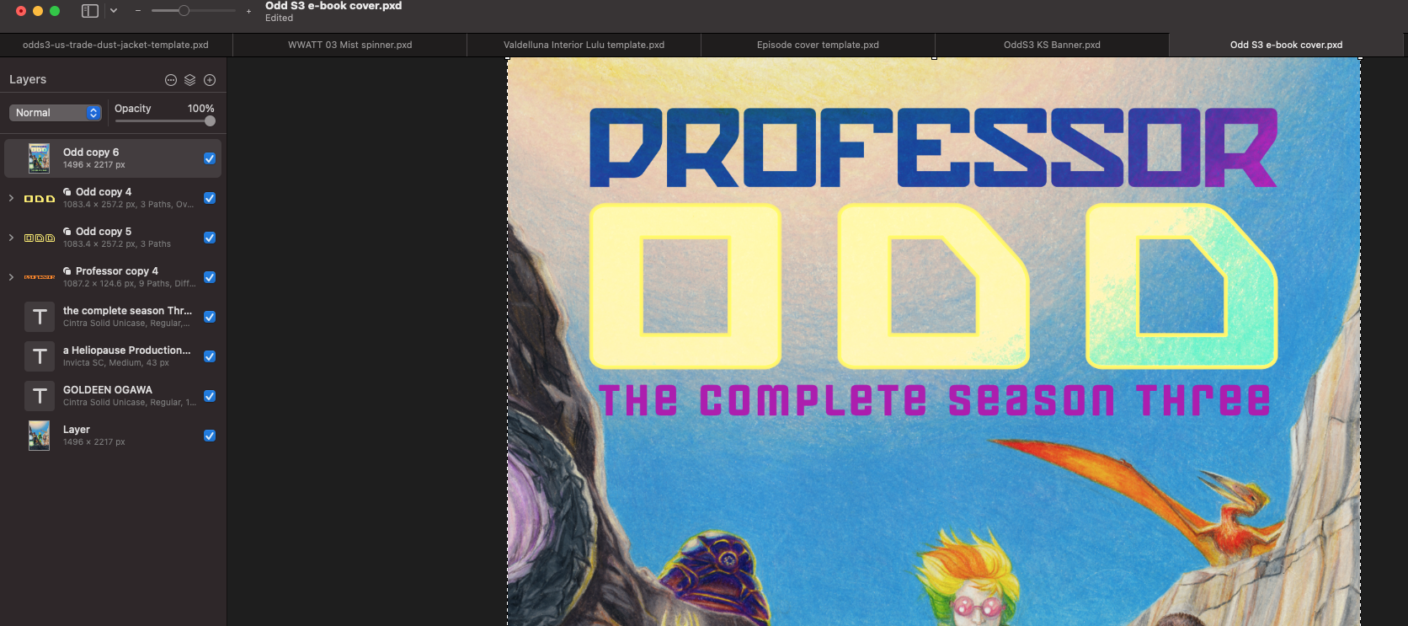This screenshot has height=626, width=1408.
Task: Toggle the sidebar using the title bar icon
Action: click(89, 11)
